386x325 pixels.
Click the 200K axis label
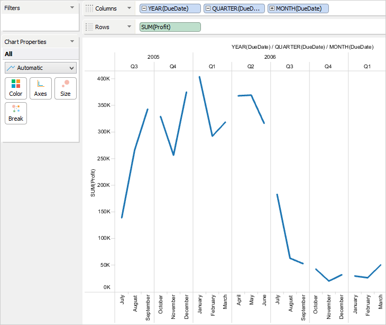pyautogui.click(x=104, y=185)
